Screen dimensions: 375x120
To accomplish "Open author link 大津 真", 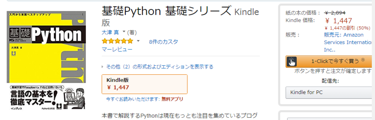I will (110, 32).
